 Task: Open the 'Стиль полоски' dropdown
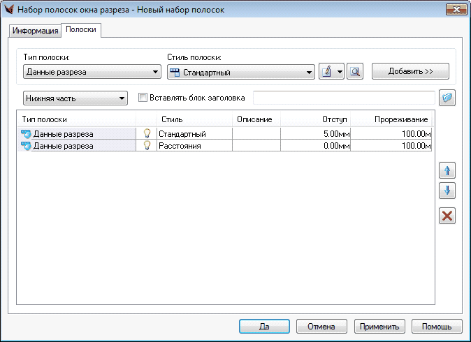(241, 72)
